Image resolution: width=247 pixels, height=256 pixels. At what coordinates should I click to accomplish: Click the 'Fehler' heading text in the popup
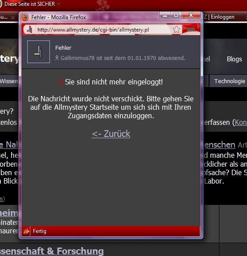pyautogui.click(x=63, y=48)
